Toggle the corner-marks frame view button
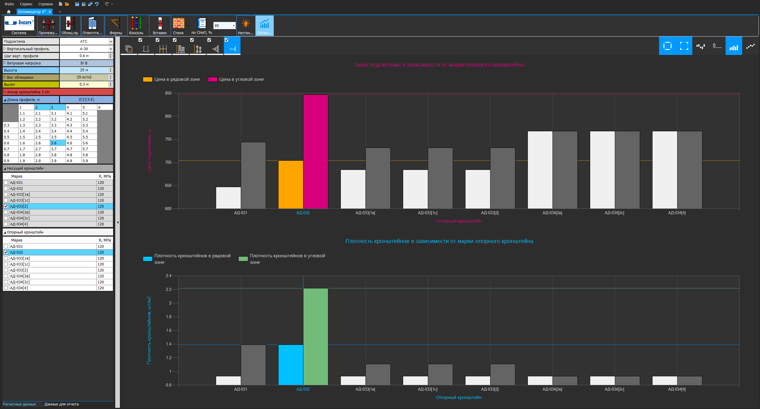This screenshot has height=409, width=760. click(684, 46)
